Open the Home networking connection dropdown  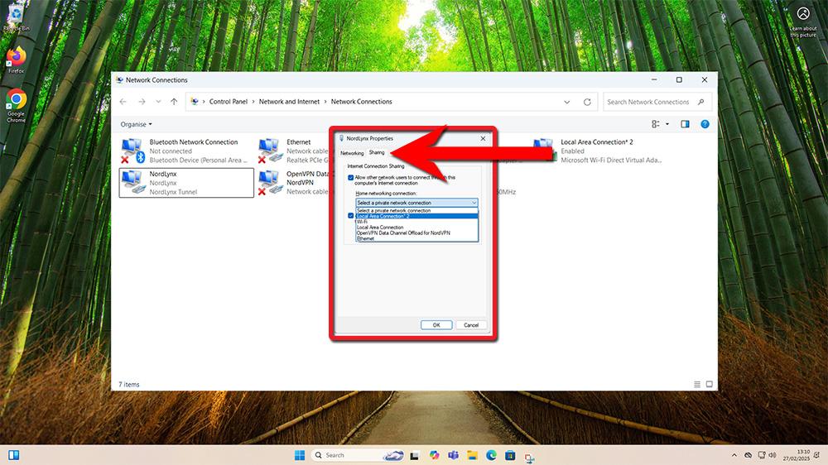416,203
